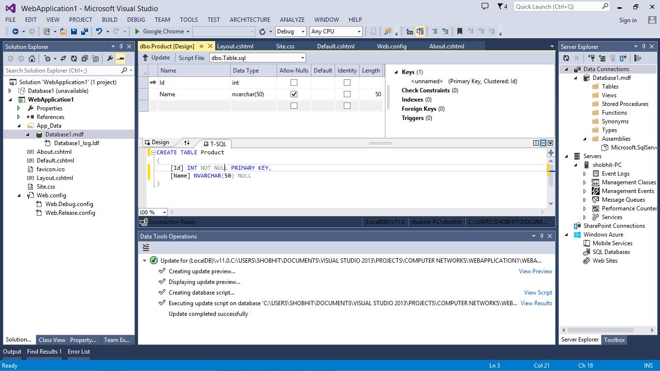Select the Connect to Database icon

pos(591,58)
